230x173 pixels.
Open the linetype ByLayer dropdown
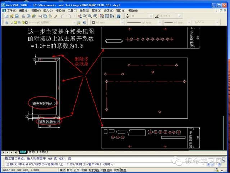coord(160,22)
